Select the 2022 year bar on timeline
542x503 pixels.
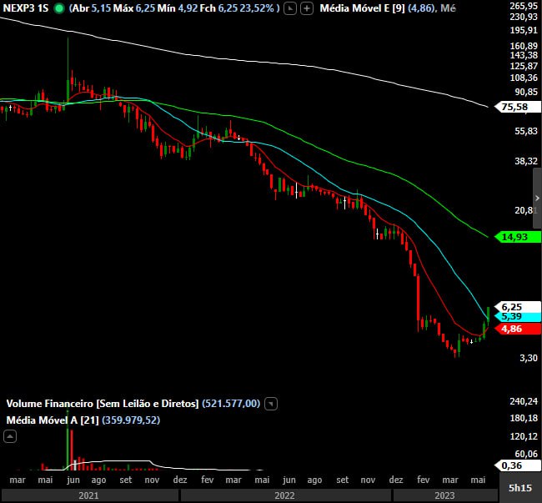(285, 495)
